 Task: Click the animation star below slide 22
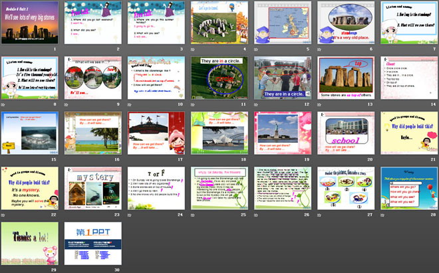pos(4,215)
